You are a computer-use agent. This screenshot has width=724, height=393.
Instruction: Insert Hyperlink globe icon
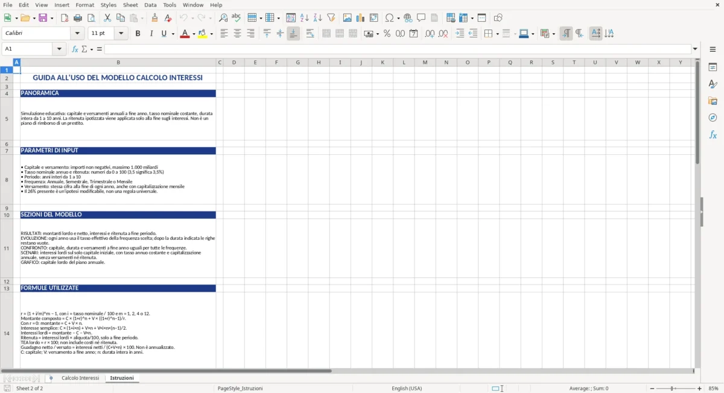pyautogui.click(x=408, y=18)
